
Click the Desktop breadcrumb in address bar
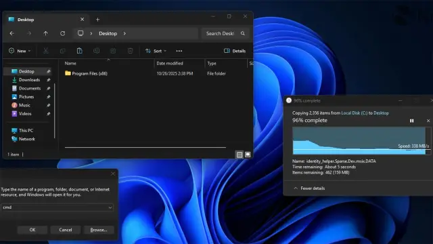click(108, 33)
